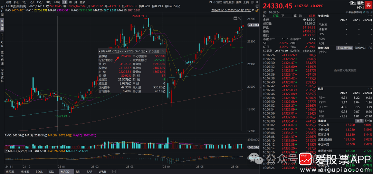
Task: Open 比亚迪股份 stock row
Action: [345, 139]
